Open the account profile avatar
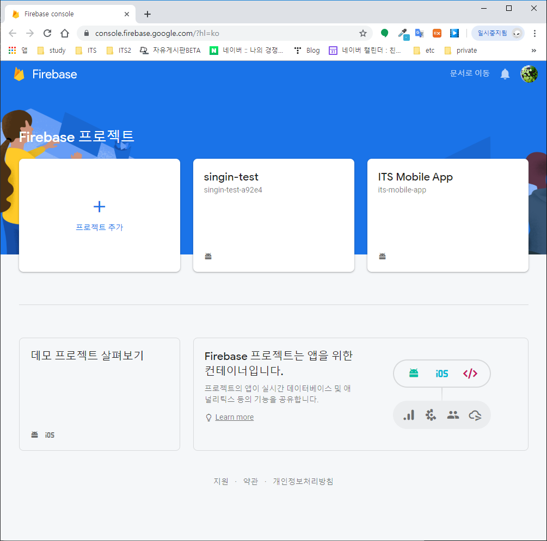 click(x=529, y=74)
